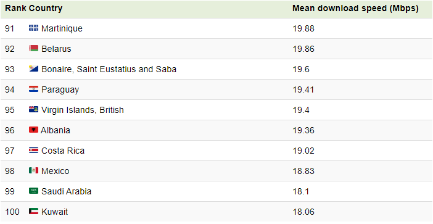Open the Belarus country name
Image resolution: width=433 pixels, height=224 pixels.
56,49
